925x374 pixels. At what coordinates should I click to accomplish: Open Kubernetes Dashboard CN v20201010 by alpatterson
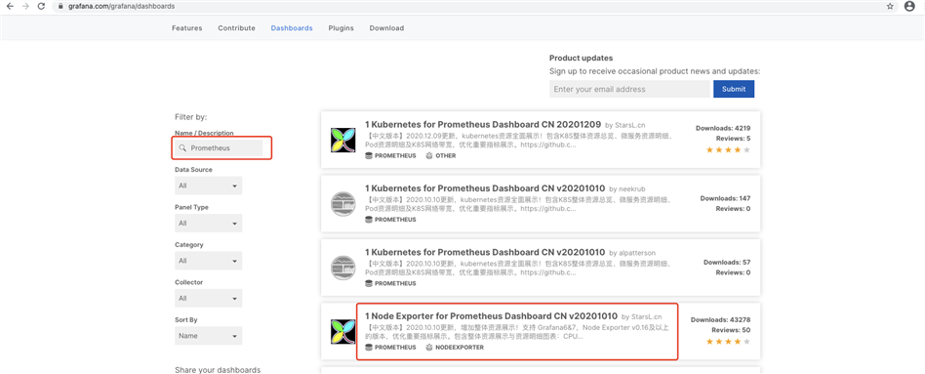(485, 252)
